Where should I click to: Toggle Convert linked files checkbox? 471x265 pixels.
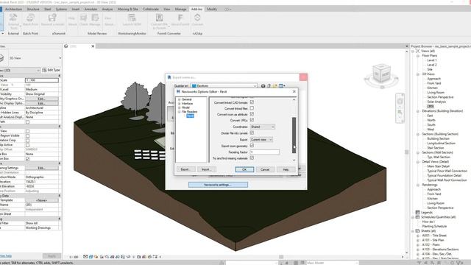pos(252,108)
